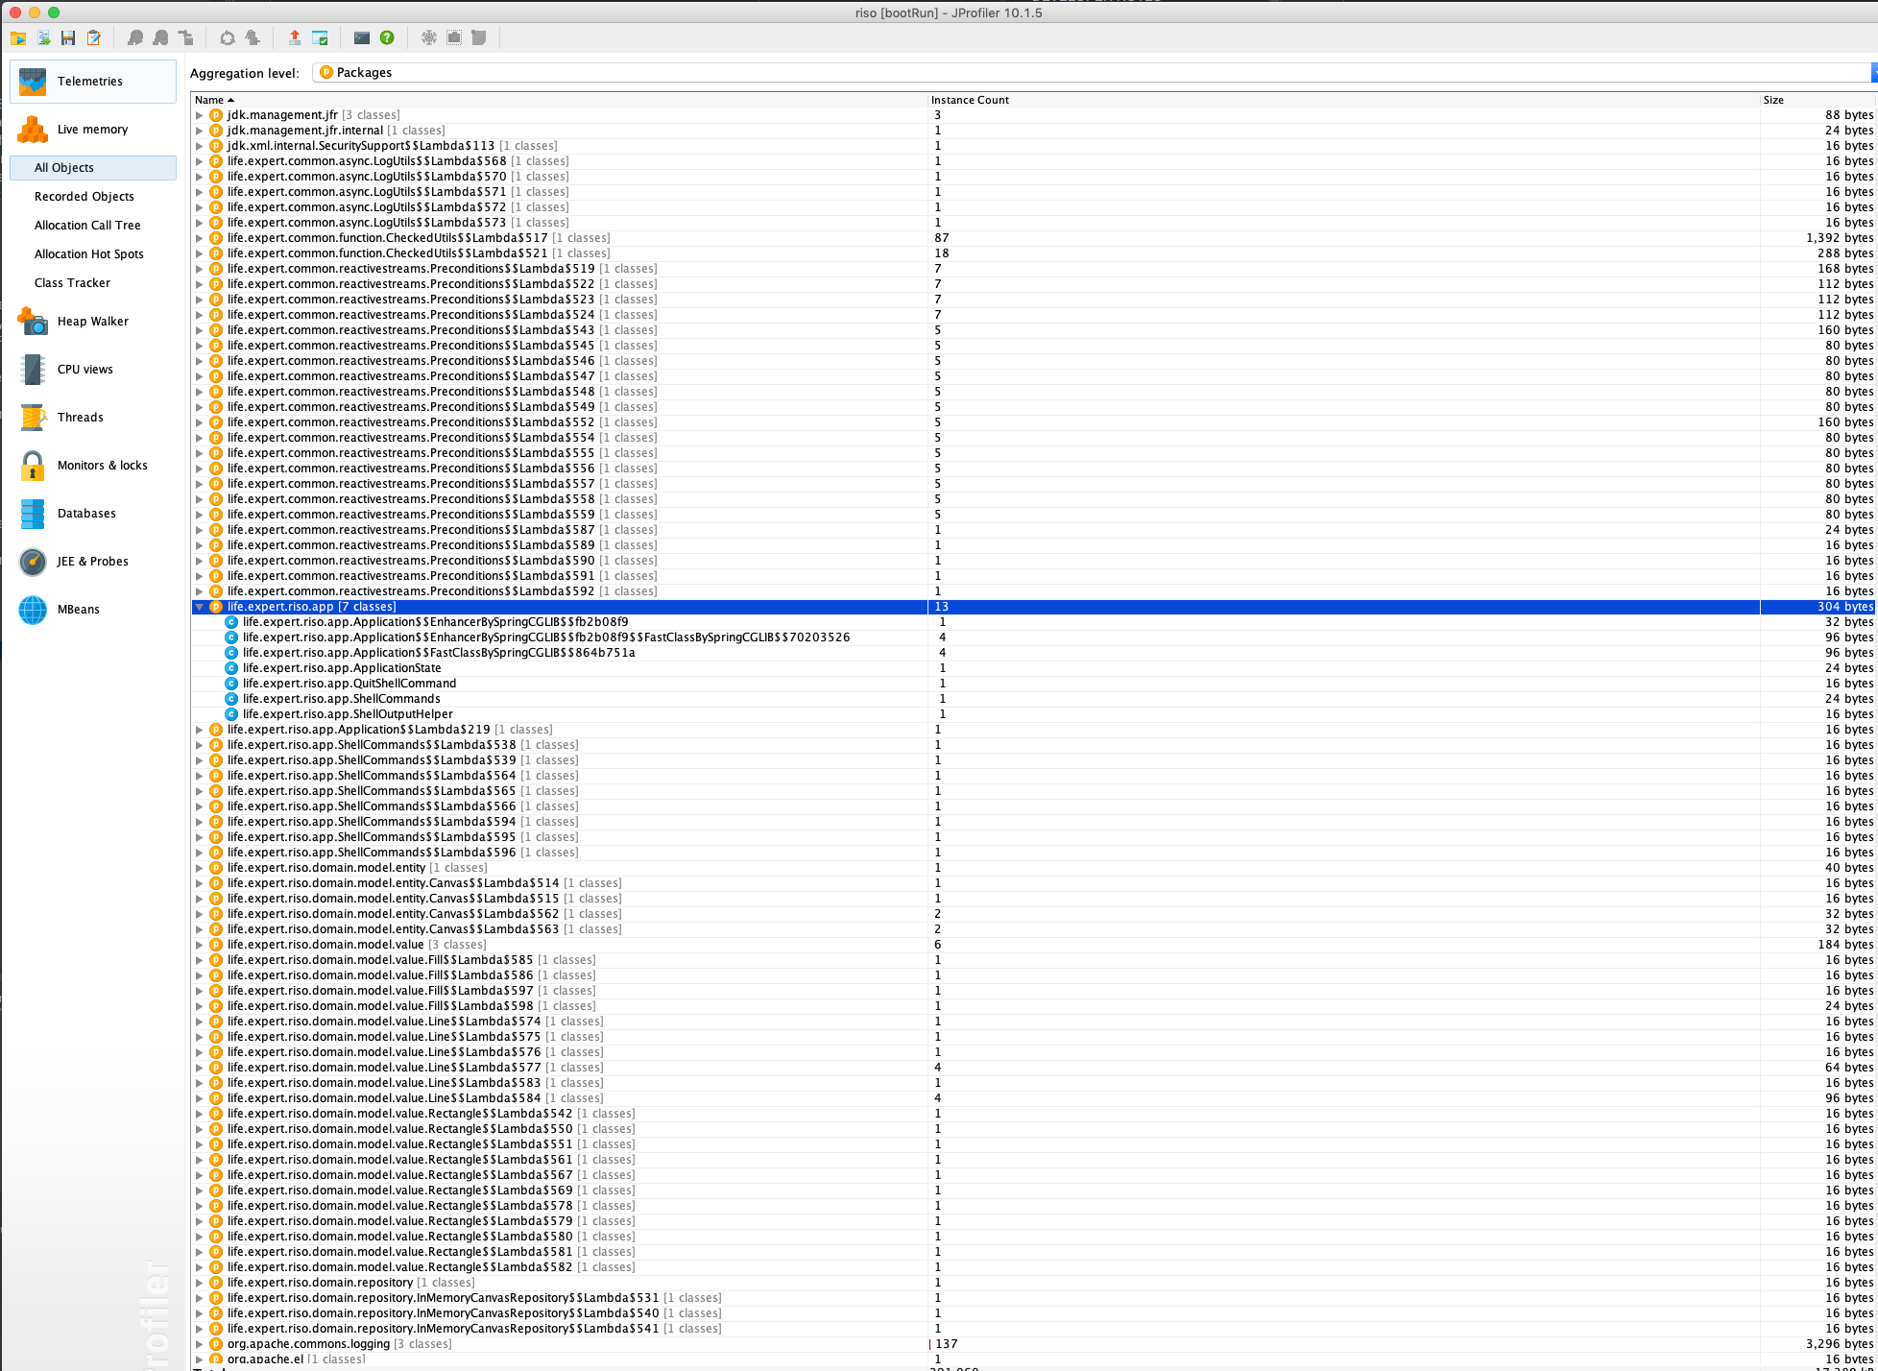Select the Canvas$$Lambda$562 row
The height and width of the screenshot is (1371, 1878).
tap(1034, 914)
